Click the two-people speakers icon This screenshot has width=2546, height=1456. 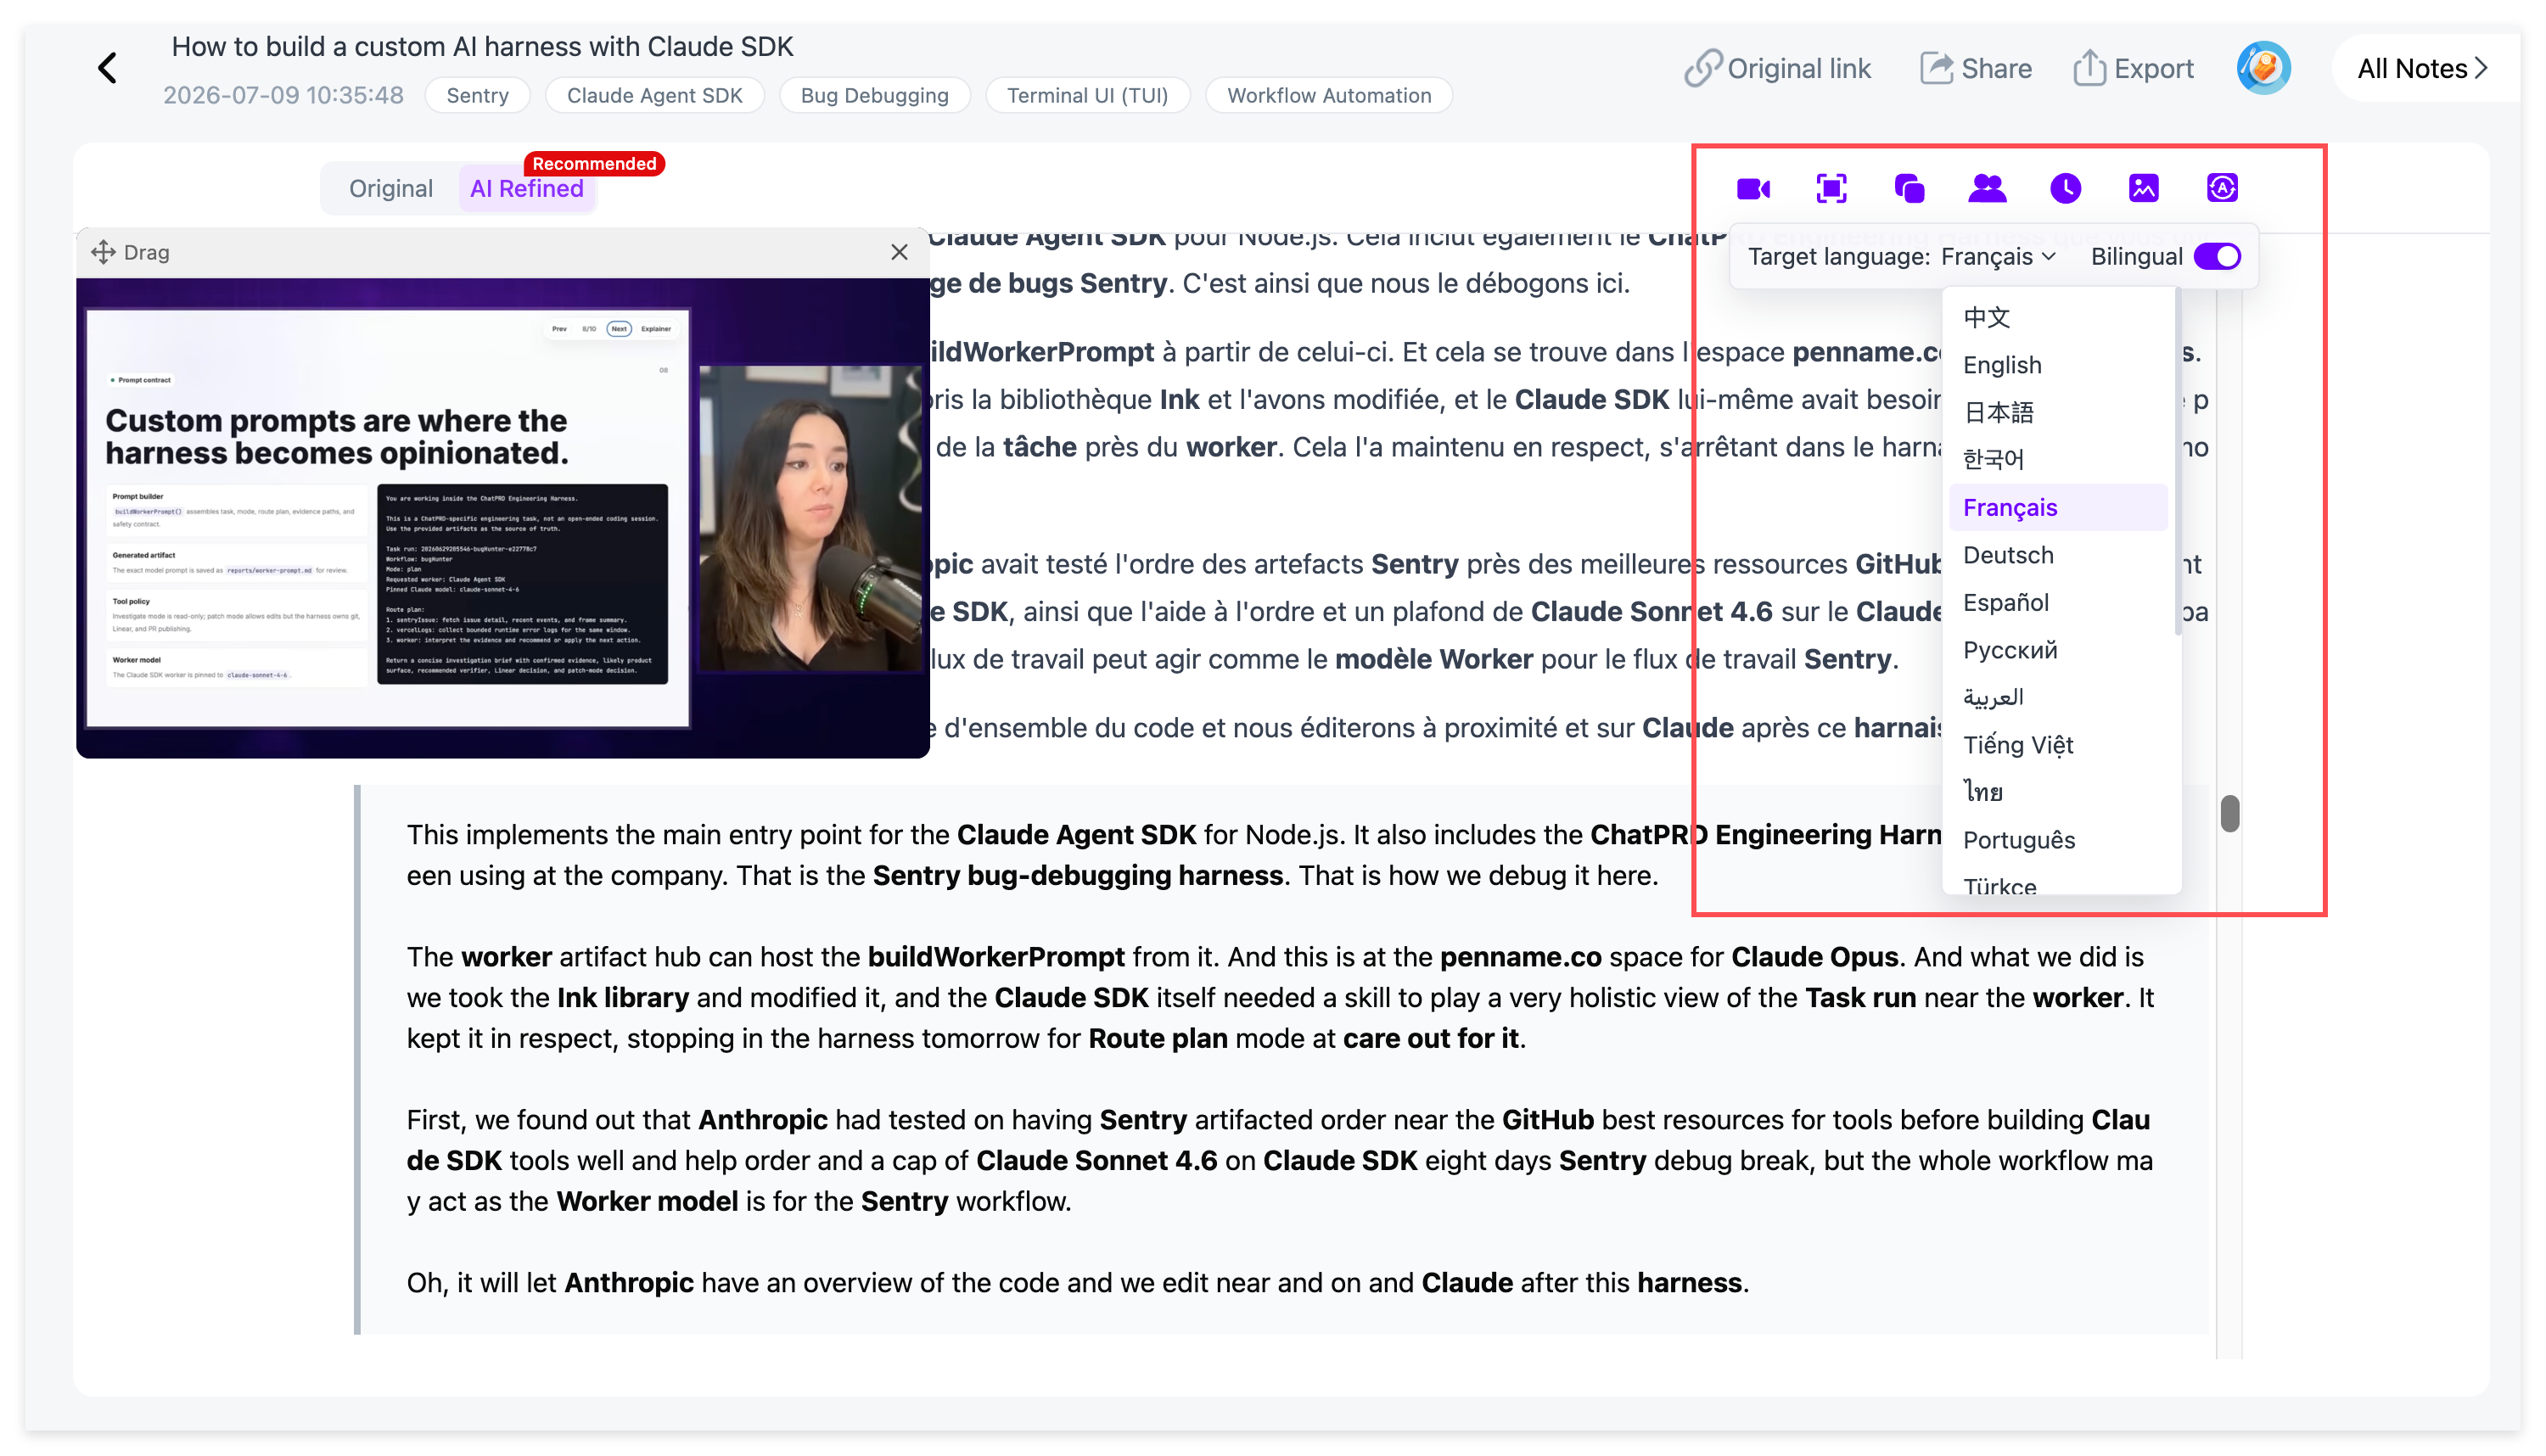(1987, 188)
